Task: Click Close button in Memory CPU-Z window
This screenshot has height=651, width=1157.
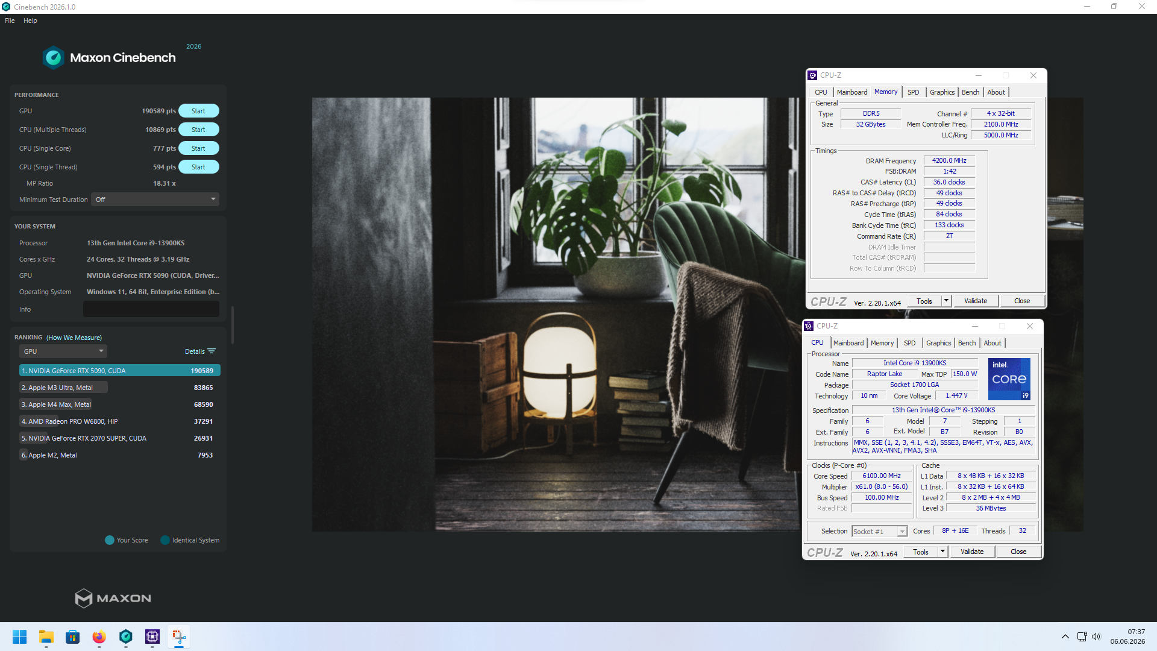Action: pyautogui.click(x=1022, y=301)
